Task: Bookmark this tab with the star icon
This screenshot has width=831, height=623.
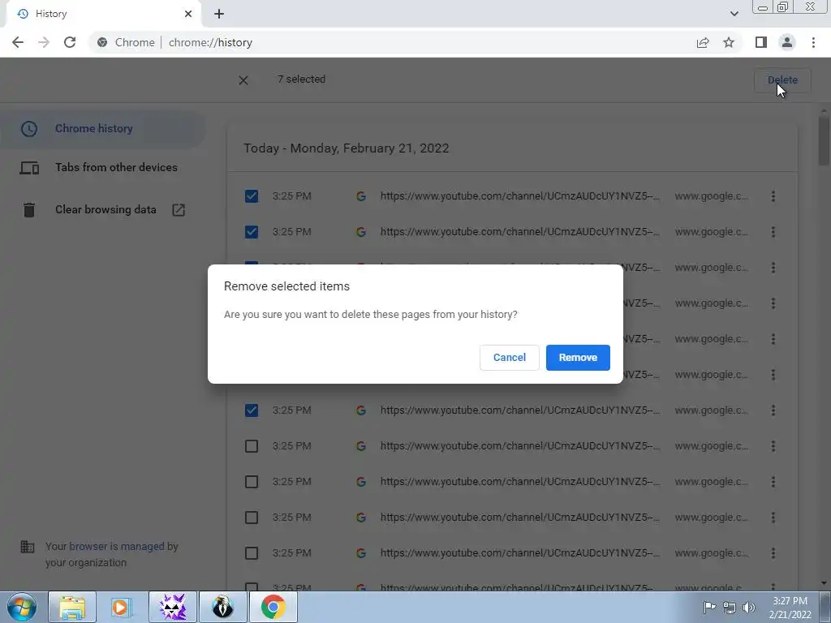Action: tap(729, 42)
